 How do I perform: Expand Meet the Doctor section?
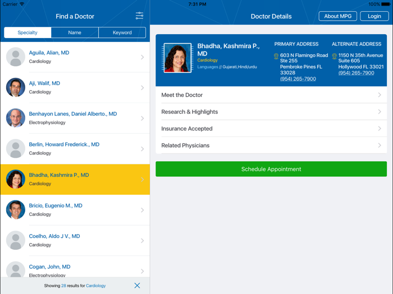point(271,95)
